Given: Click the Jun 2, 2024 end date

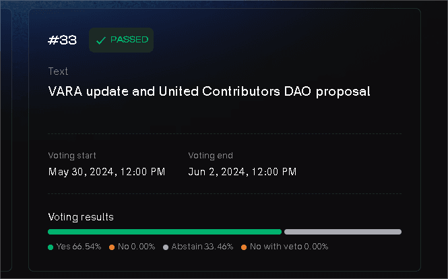Looking at the screenshot, I should [243, 172].
